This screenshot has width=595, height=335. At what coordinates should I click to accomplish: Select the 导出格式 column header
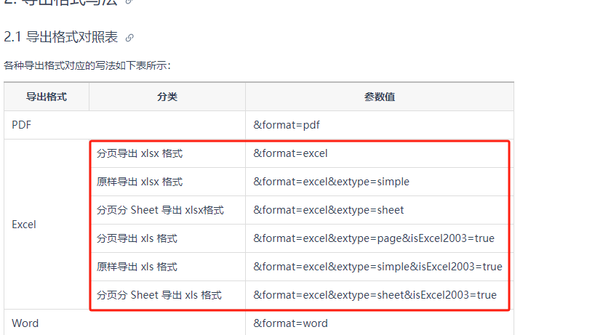(47, 97)
